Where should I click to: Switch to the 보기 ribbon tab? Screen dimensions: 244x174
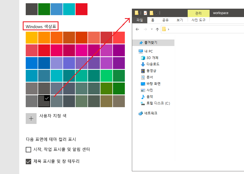180,20
